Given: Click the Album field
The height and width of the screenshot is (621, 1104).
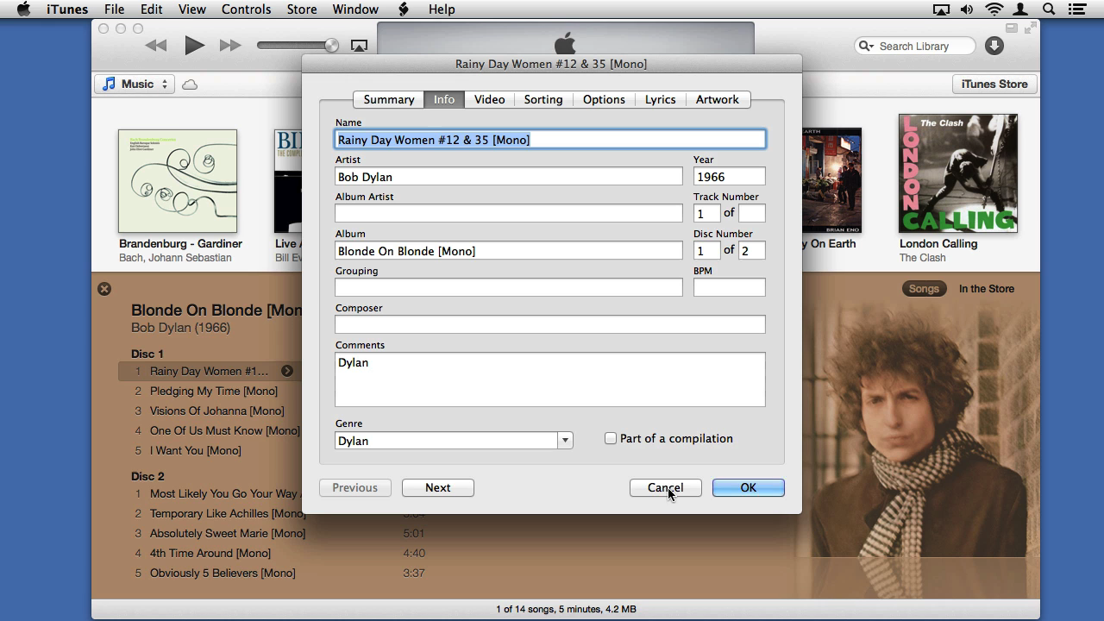Looking at the screenshot, I should 509,251.
